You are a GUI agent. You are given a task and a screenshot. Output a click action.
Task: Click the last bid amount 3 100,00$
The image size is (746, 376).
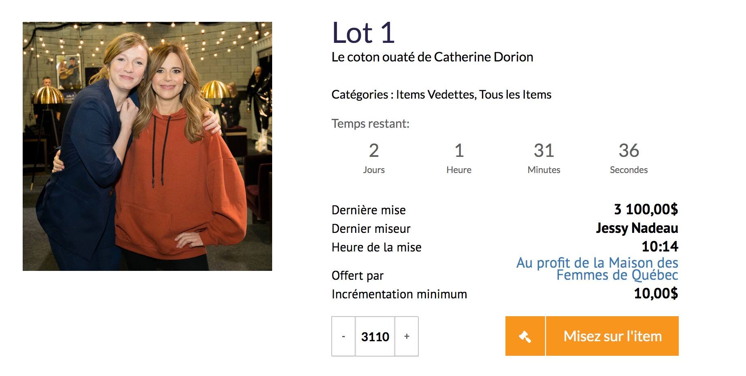coord(646,209)
